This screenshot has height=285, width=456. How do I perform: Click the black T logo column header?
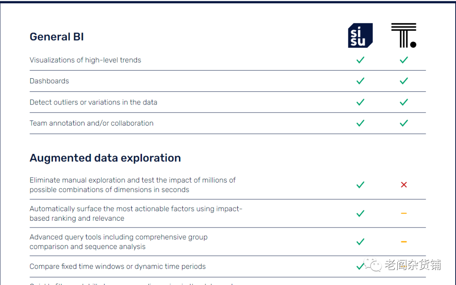404,35
